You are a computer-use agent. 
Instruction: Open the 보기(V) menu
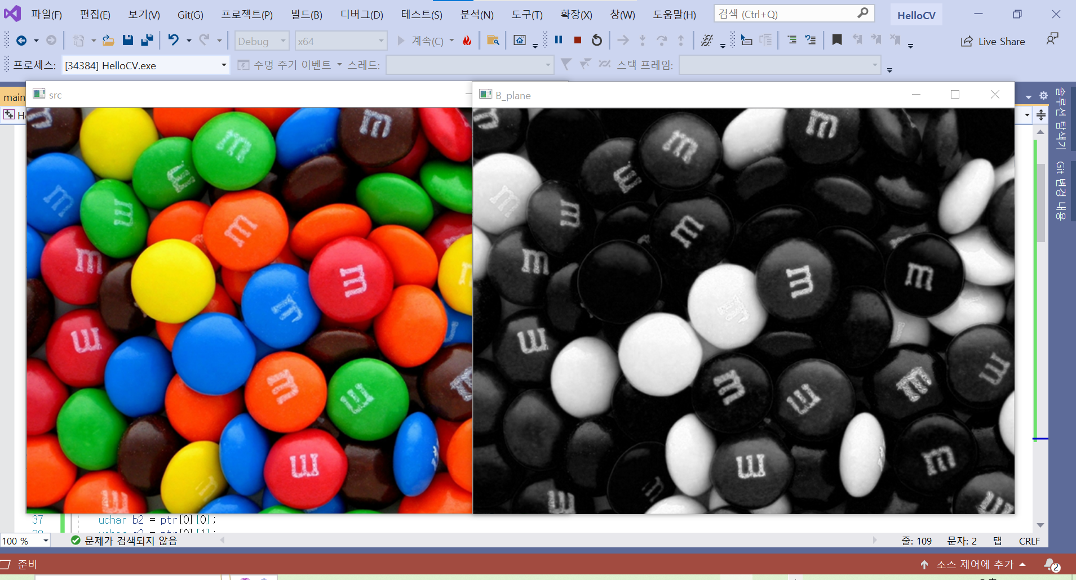pyautogui.click(x=144, y=15)
